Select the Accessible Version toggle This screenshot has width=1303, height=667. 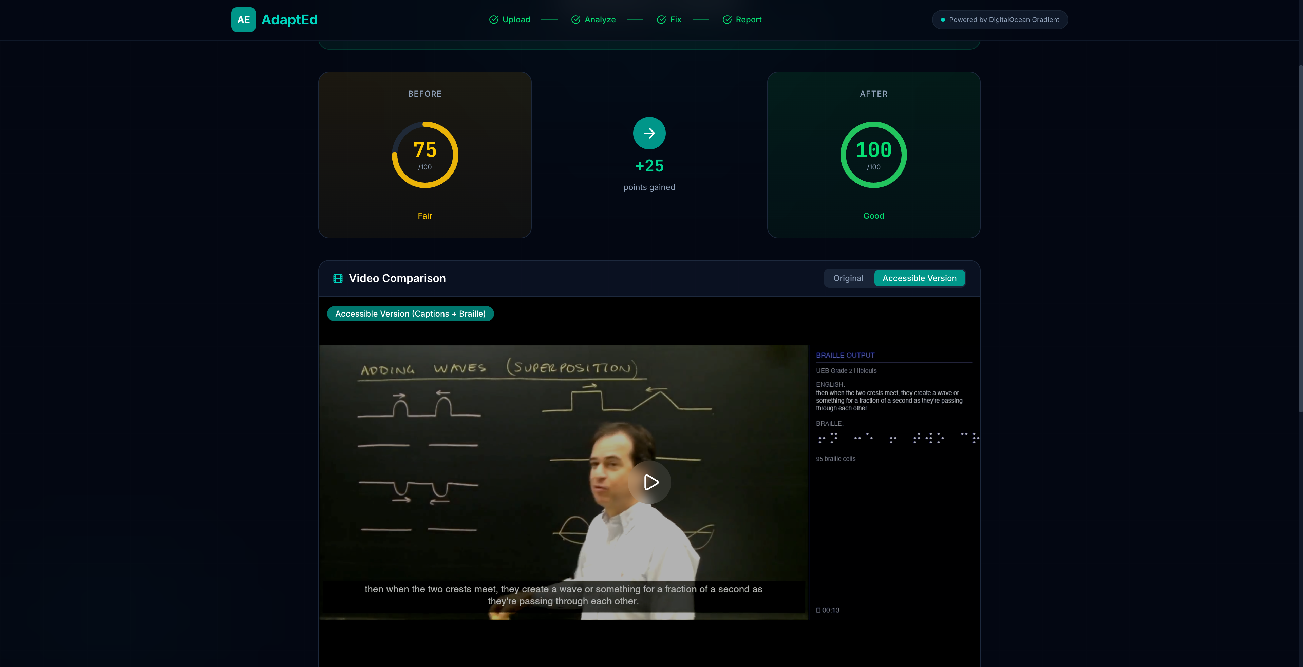click(919, 278)
